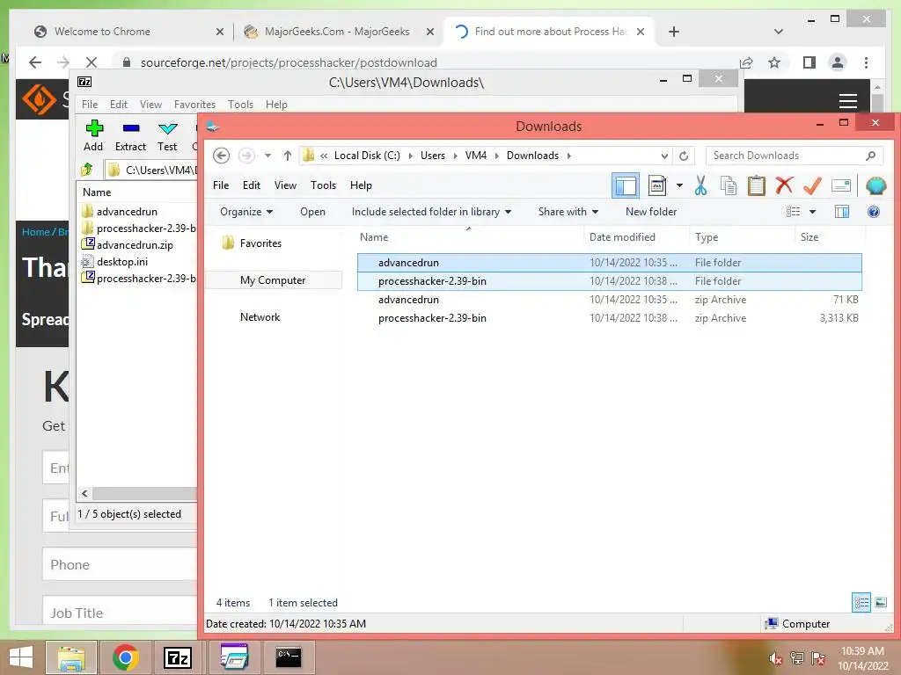Click the Chrome new tab plus button
The width and height of the screenshot is (901, 675).
pos(674,32)
